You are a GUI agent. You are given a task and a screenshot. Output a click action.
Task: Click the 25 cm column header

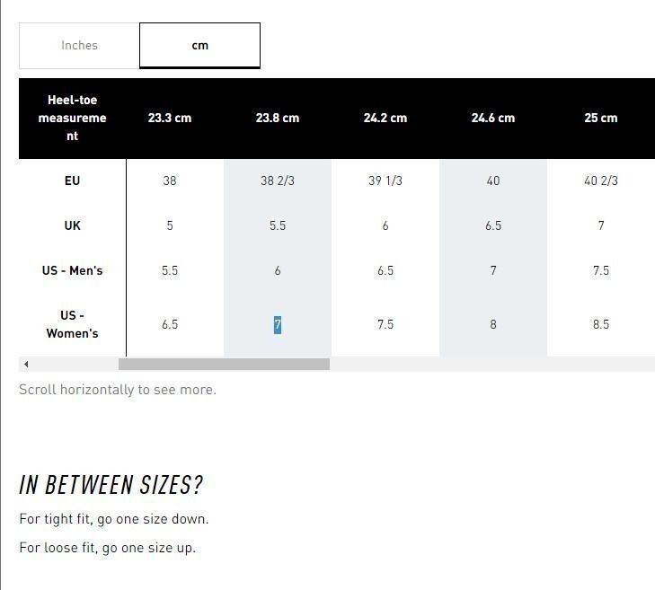tap(601, 119)
